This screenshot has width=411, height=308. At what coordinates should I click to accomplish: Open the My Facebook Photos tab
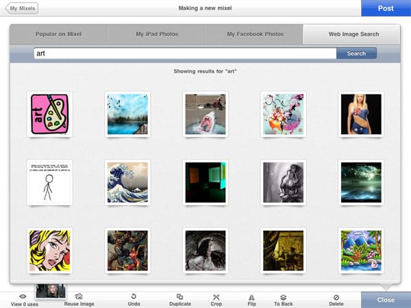click(x=253, y=34)
